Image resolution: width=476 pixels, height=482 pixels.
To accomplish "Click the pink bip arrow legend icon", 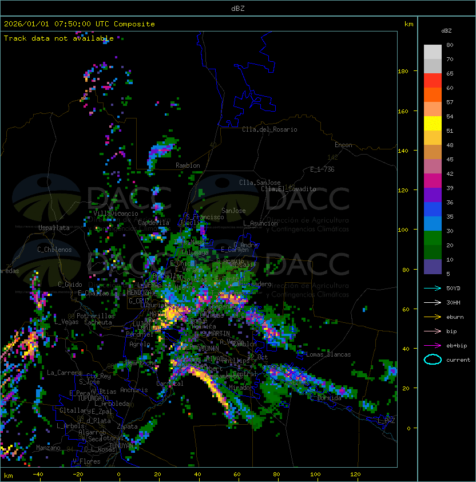I will [433, 331].
